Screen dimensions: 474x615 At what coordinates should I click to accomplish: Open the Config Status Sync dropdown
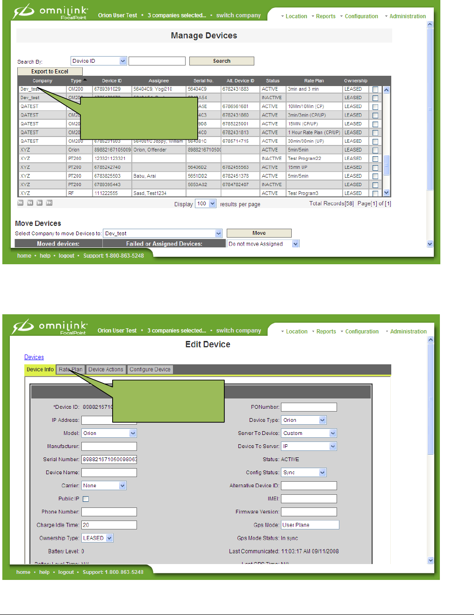pos(303,472)
